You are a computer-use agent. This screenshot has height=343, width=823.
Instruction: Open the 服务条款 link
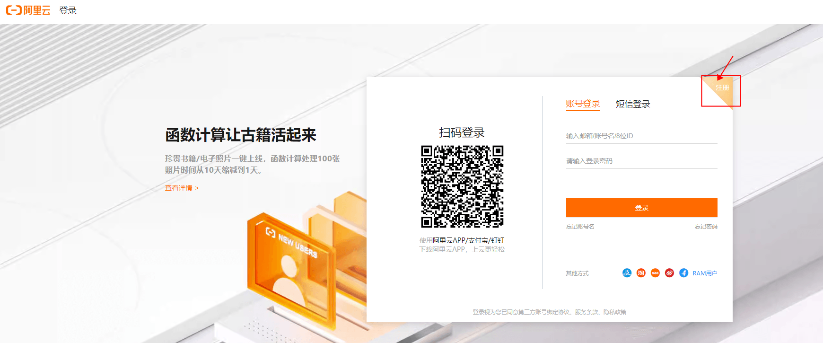pos(587,312)
